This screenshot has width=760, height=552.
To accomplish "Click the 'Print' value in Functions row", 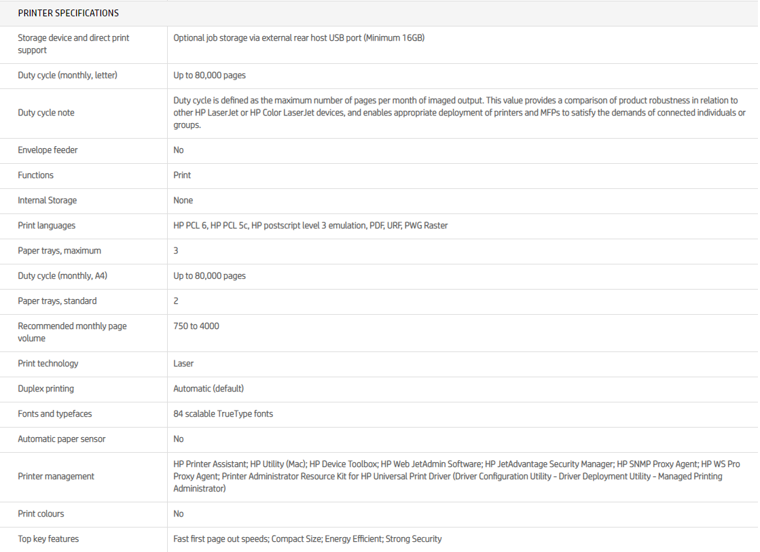I will (x=182, y=175).
